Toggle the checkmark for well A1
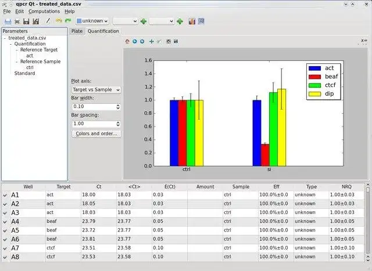 point(5,195)
